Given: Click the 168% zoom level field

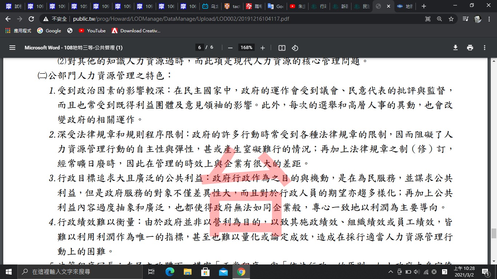Looking at the screenshot, I should tap(246, 48).
